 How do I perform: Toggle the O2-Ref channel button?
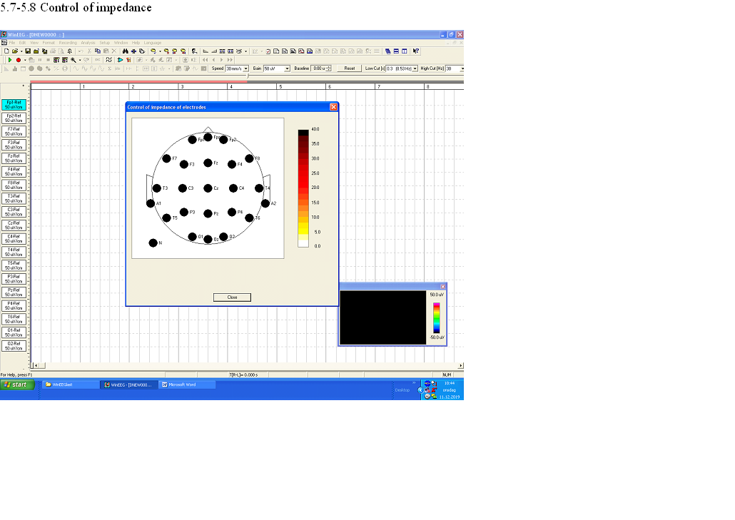point(14,346)
